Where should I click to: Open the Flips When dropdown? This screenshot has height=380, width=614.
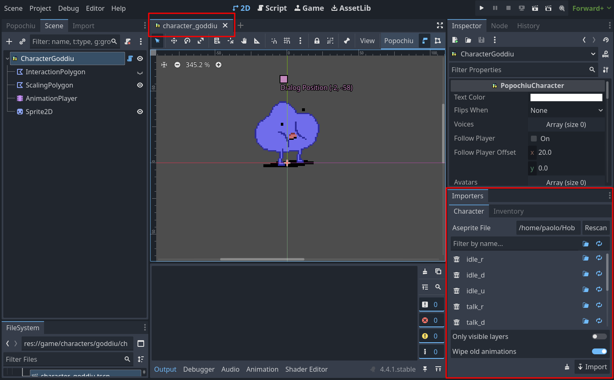pyautogui.click(x=566, y=110)
